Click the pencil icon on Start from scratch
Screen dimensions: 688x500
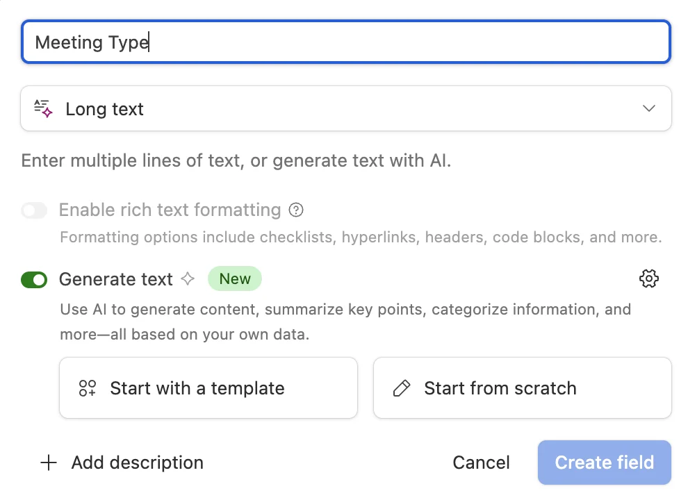point(402,388)
